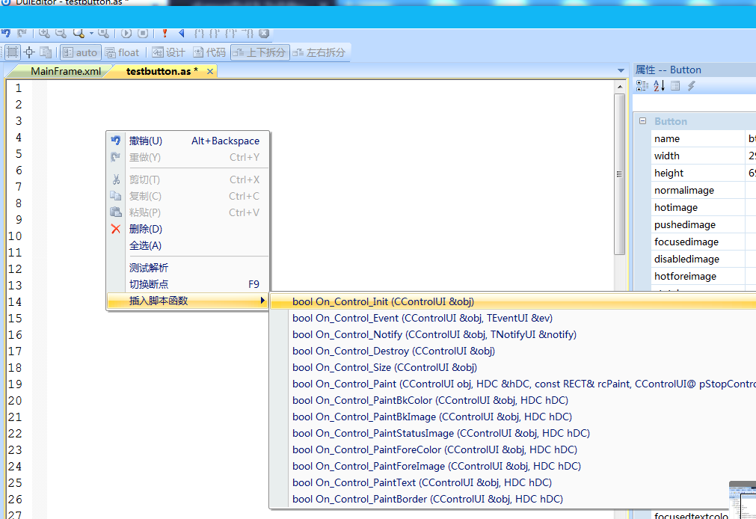Select the alphabetical sort icon in properties panel
Viewport: 756px width, 519px height.
[659, 85]
